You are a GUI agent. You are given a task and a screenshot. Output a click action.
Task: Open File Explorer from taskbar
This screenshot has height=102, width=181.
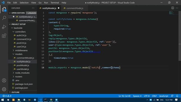(x=19, y=100)
